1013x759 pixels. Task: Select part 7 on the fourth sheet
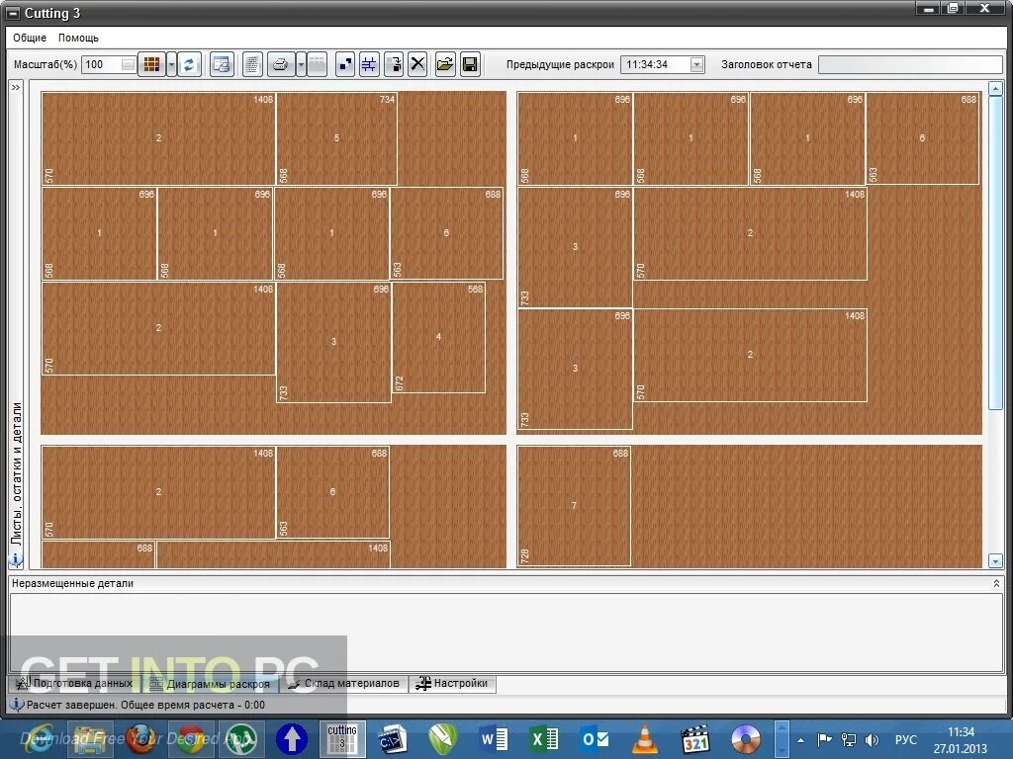574,505
